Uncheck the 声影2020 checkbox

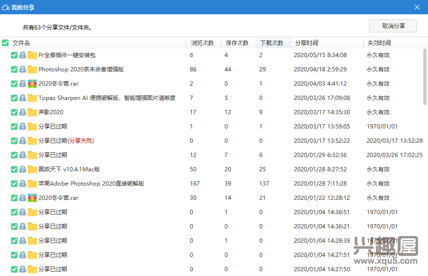click(x=14, y=112)
